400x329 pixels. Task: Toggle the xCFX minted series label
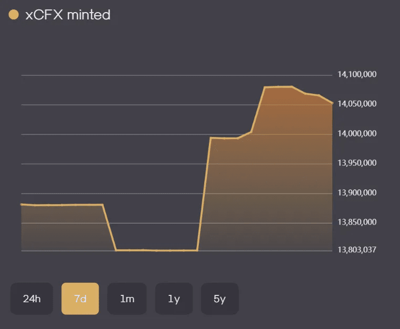tap(68, 15)
